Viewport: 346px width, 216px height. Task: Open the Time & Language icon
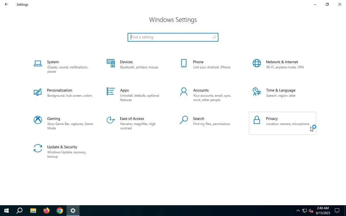coord(257,92)
